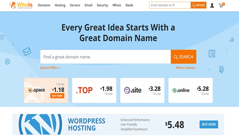Open the user account icon
This screenshot has height=136, width=239.
tap(212, 5)
